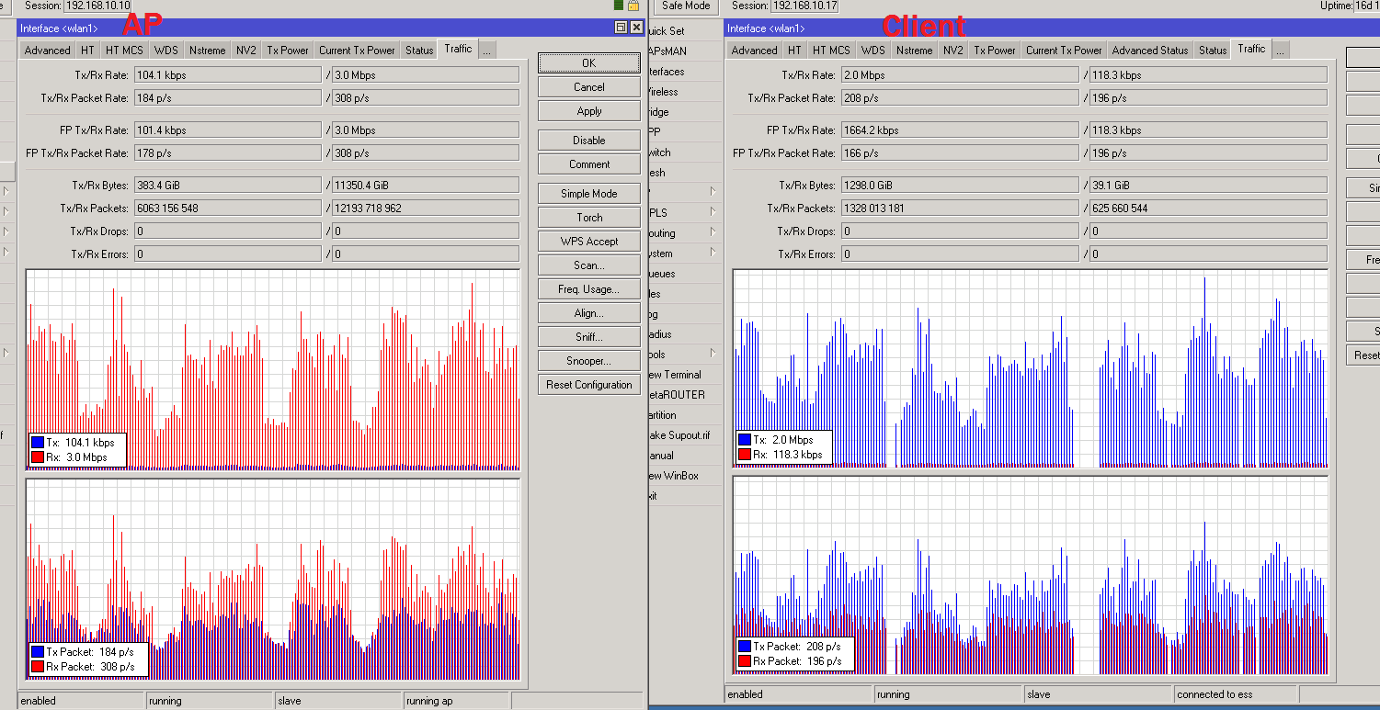This screenshot has height=710, width=1380.
Task: Switch to Simple Mode
Action: 589,194
